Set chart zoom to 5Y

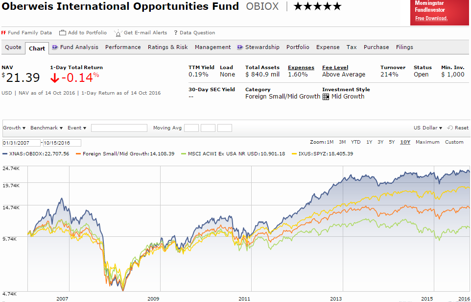coord(392,142)
